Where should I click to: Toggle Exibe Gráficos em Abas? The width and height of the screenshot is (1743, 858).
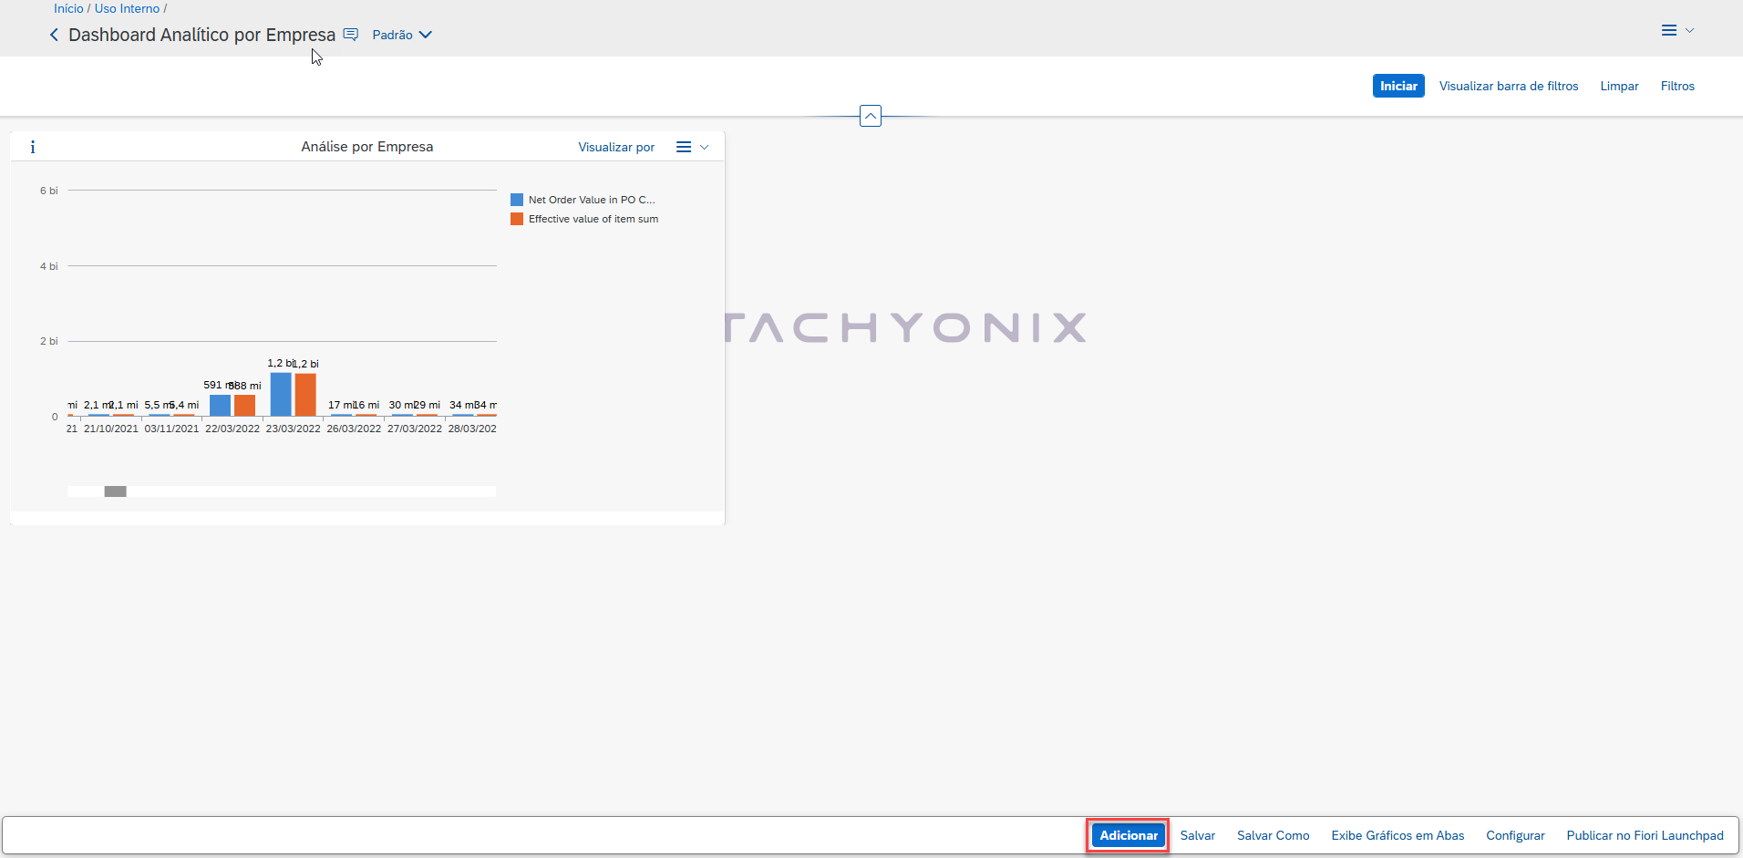pos(1397,835)
